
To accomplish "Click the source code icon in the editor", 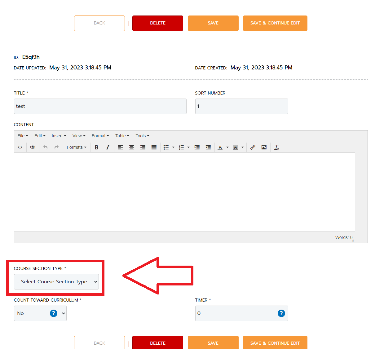I will pyautogui.click(x=20, y=147).
